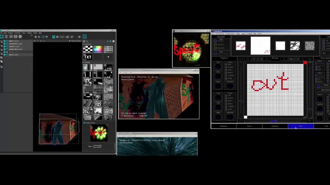Collapse the Materials section

pos(83,62)
